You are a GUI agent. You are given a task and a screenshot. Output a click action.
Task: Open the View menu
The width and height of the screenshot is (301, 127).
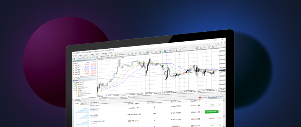click(81, 55)
